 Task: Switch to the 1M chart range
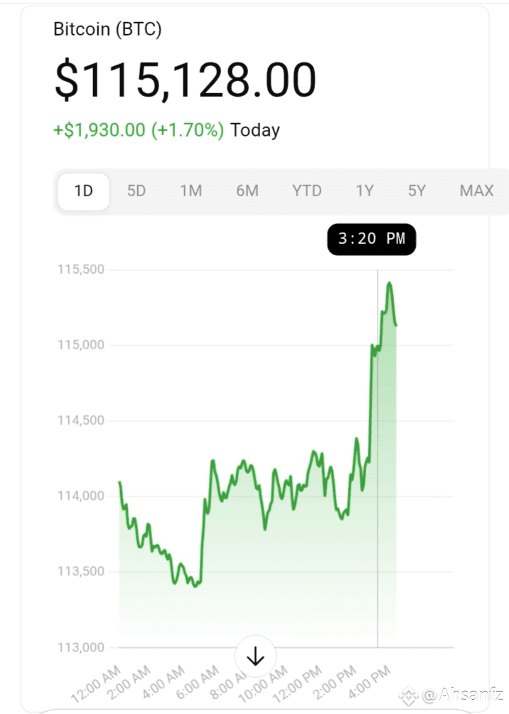(191, 191)
